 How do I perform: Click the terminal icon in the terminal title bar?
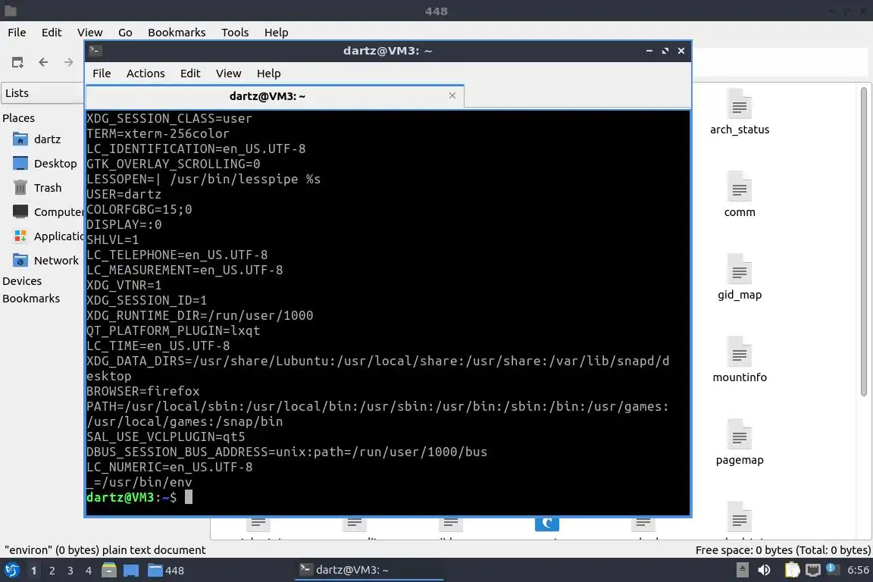click(x=95, y=51)
